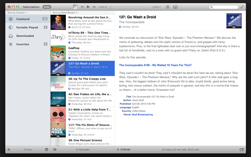251x157 pixels.
Task: Click the unplayed dot on 42: Dan Frakes
Action: pyautogui.click(x=69, y=104)
